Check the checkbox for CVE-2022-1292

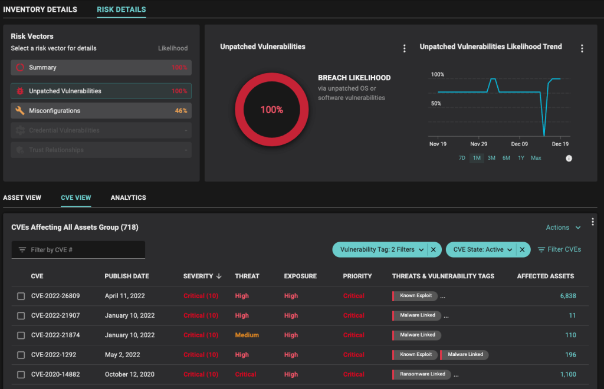coord(21,355)
